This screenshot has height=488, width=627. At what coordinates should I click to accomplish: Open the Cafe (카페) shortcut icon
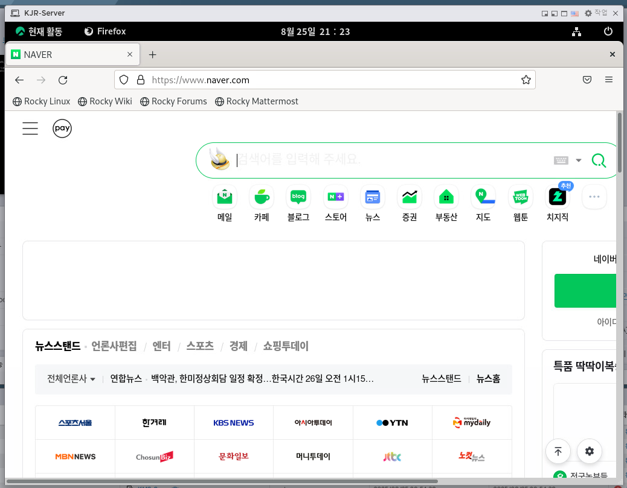point(262,197)
